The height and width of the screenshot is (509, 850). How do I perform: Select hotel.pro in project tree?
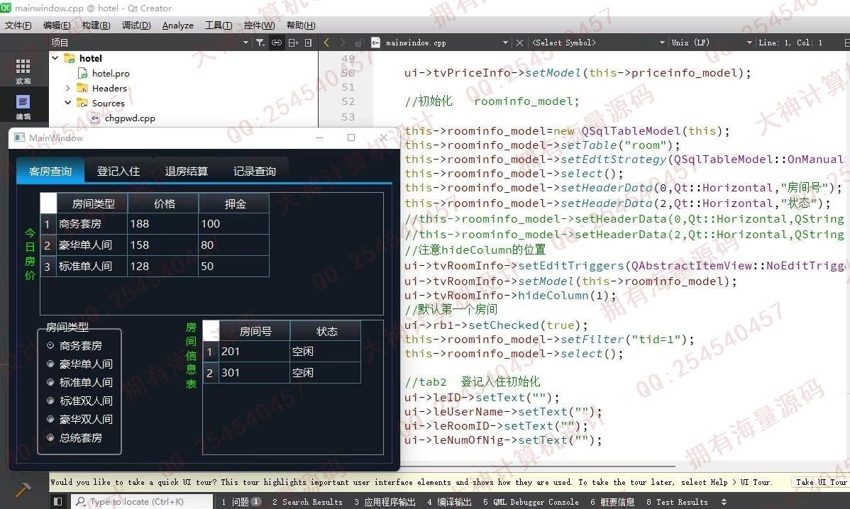point(111,73)
